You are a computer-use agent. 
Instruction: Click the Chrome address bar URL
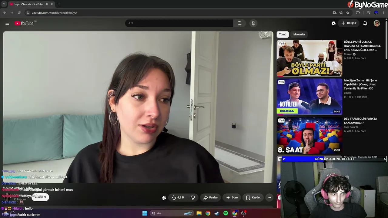click(54, 13)
